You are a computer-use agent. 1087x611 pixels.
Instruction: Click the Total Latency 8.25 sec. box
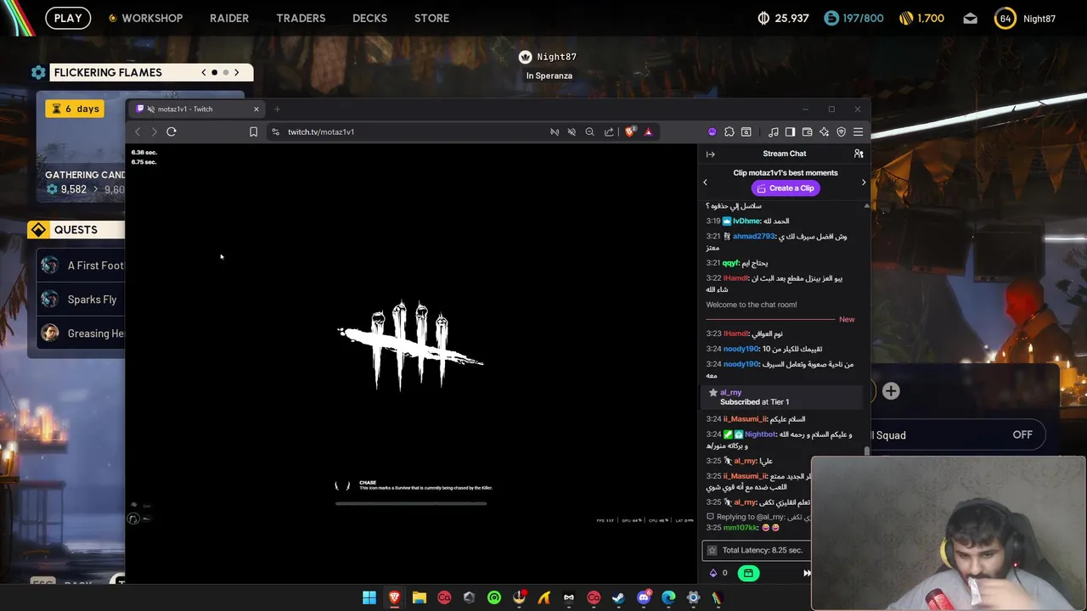coord(756,550)
